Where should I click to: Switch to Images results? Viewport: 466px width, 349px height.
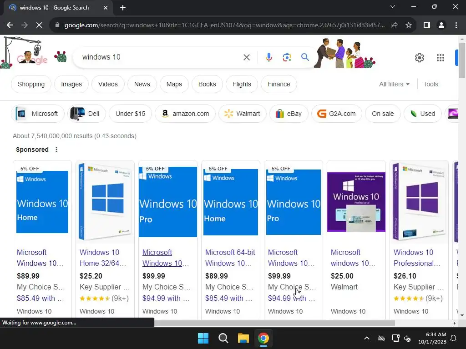(x=71, y=84)
